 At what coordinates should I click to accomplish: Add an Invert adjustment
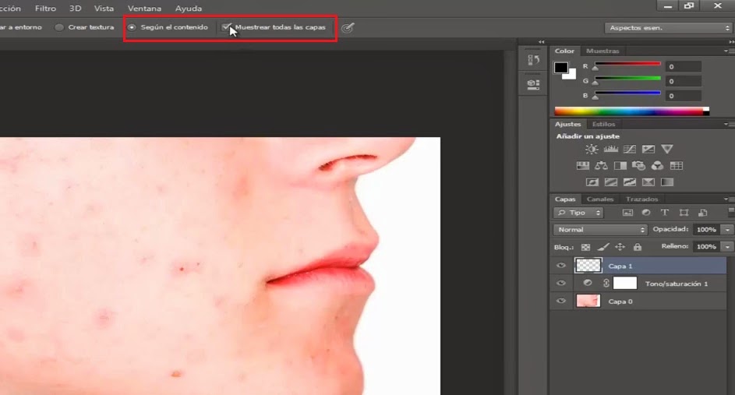click(x=592, y=182)
